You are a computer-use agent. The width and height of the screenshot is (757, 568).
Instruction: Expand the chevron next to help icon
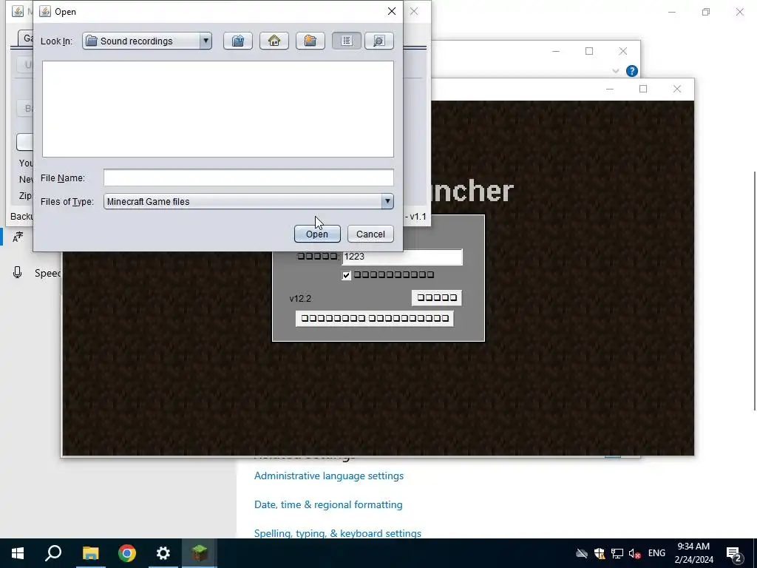[616, 71]
